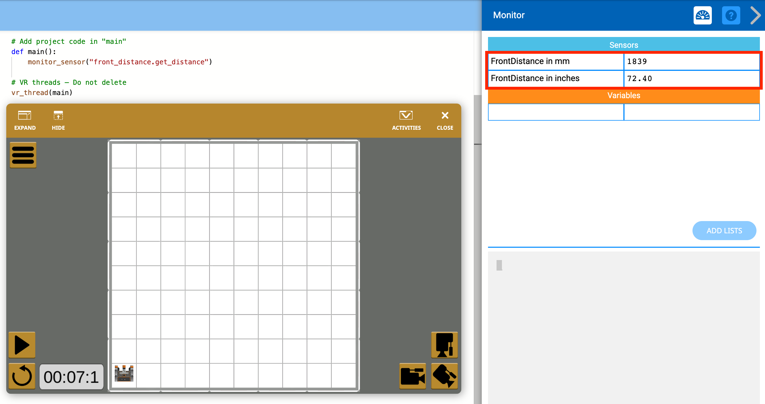The image size is (765, 404).
Task: Change the playground camera angle
Action: (x=444, y=376)
